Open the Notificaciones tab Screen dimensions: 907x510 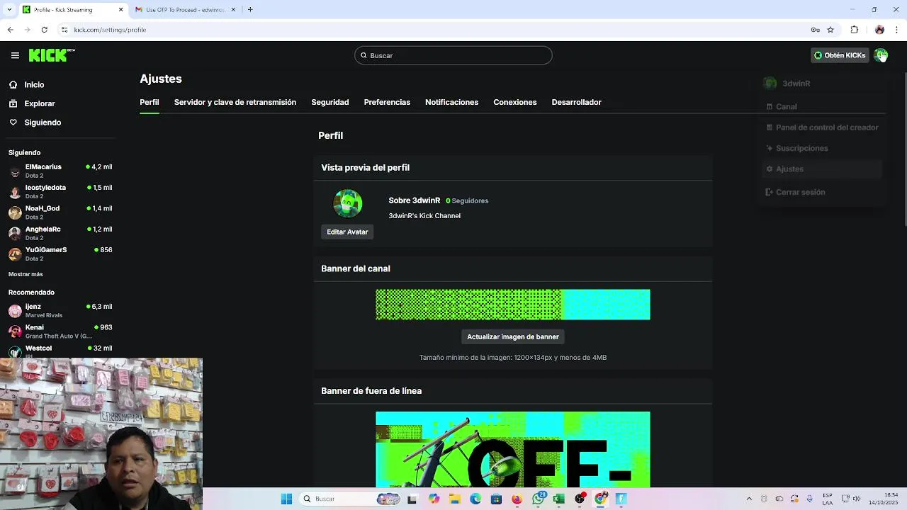(x=451, y=102)
